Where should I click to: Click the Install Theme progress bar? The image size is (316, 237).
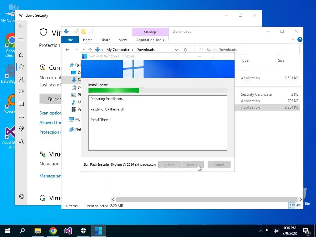pyautogui.click(x=158, y=90)
